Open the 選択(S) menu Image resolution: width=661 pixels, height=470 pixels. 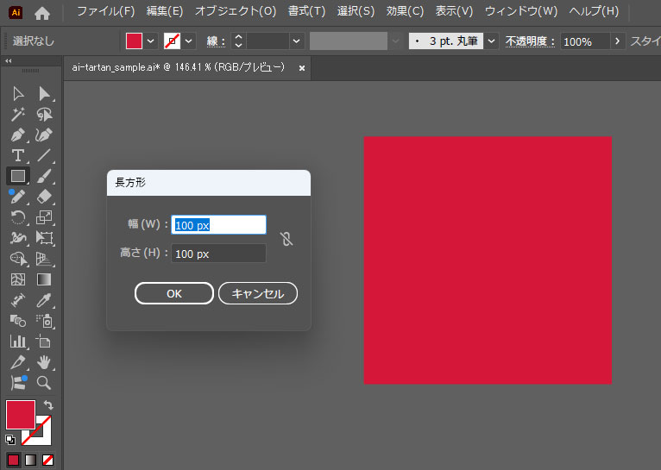356,11
